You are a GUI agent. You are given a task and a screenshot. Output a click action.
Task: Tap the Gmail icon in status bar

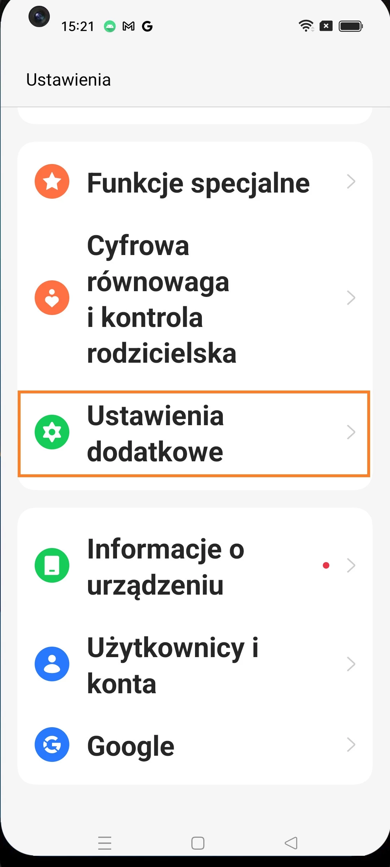[x=129, y=26]
